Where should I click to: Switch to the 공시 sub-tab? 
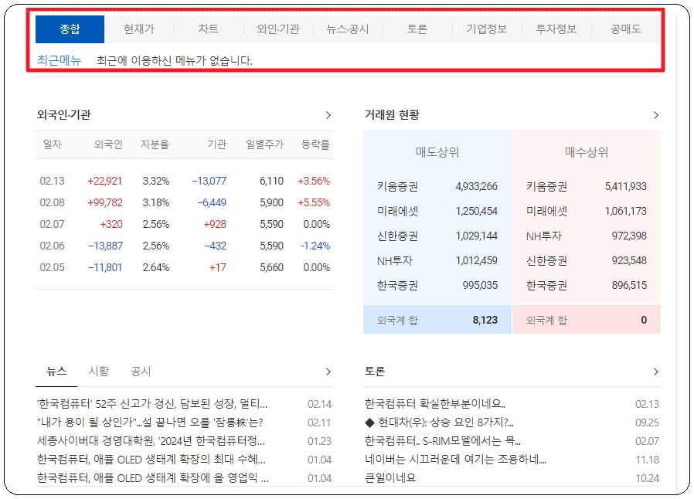(141, 371)
